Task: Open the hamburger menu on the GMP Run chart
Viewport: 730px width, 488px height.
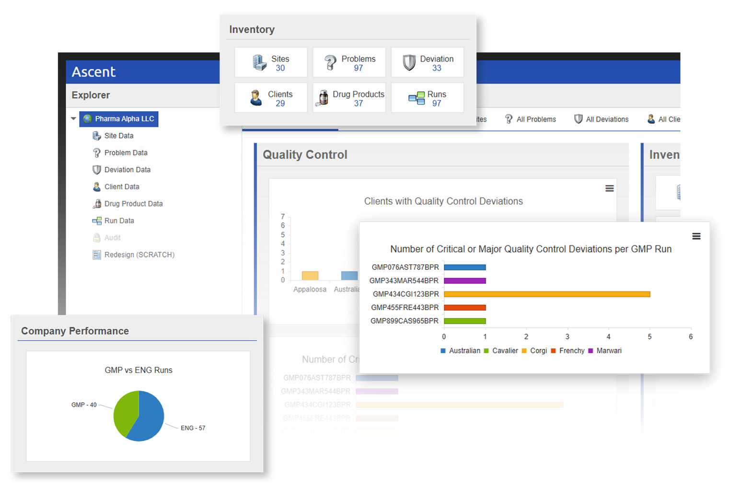Action: (696, 236)
